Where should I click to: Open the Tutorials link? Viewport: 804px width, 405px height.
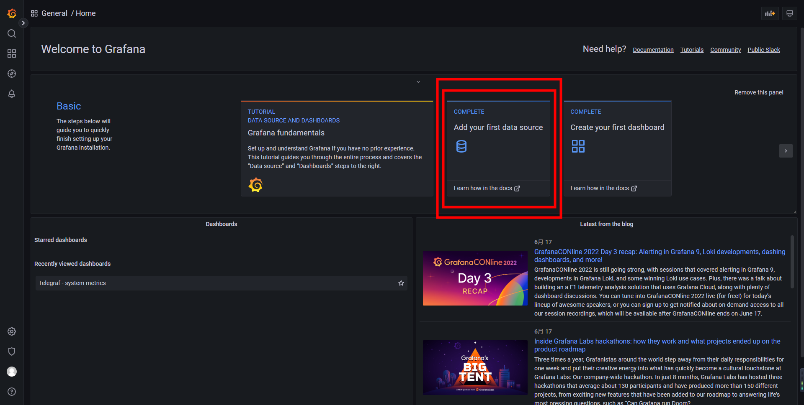tap(692, 50)
